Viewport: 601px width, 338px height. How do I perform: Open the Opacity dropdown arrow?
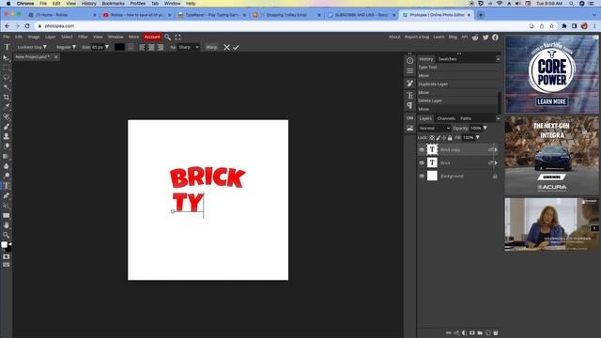485,128
